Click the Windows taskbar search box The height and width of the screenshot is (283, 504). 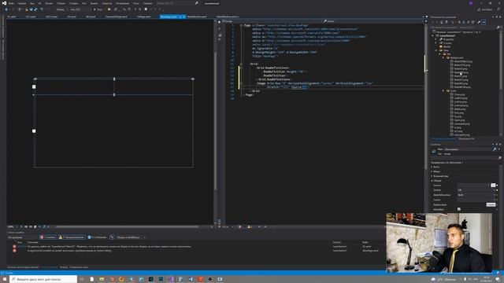pyautogui.click(x=43, y=279)
